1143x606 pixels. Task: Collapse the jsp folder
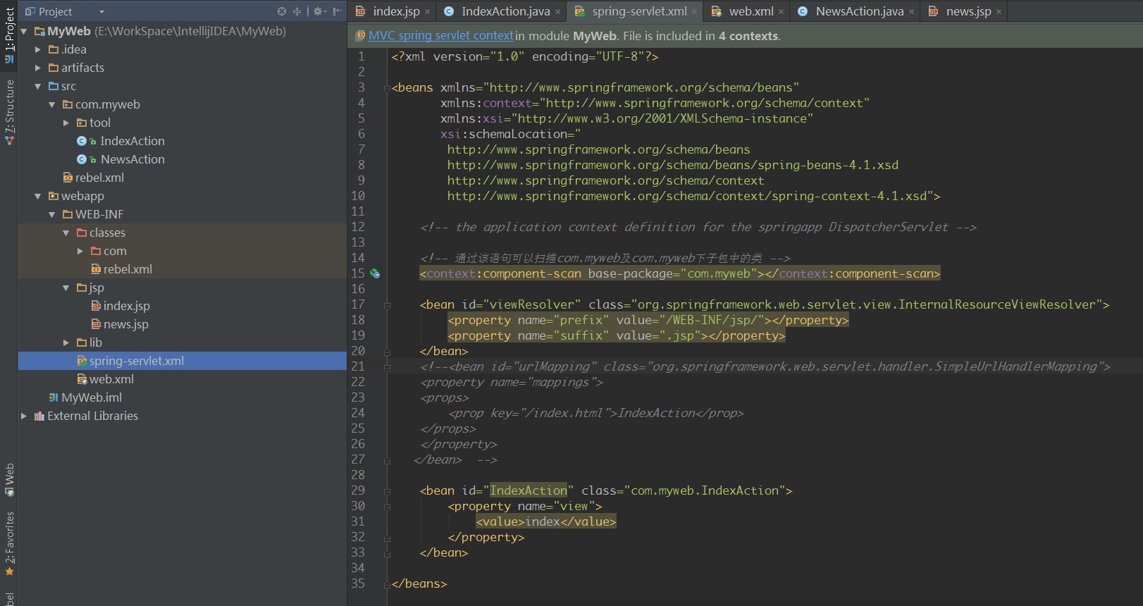66,287
